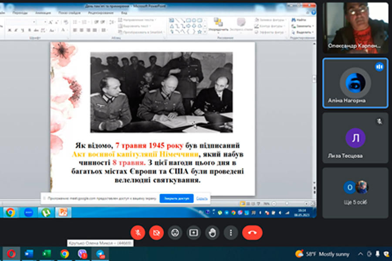Viewport: 392px width, 261px height.
Task: Click the "Скрыть" link
Action: click(x=202, y=198)
